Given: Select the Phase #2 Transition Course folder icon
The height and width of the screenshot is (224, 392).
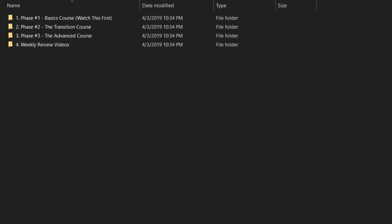Looking at the screenshot, I should [11, 27].
